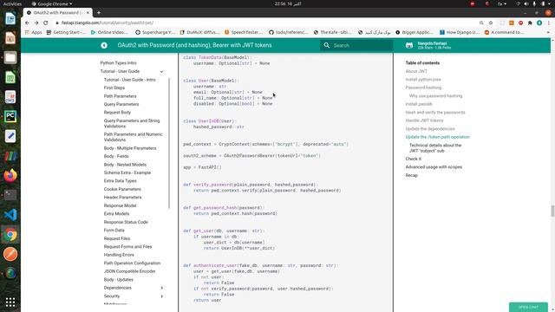Screen dimensions: 555x312
Task: Open the GitHub repo icon tiangolo/fastapi
Action: click(409, 45)
